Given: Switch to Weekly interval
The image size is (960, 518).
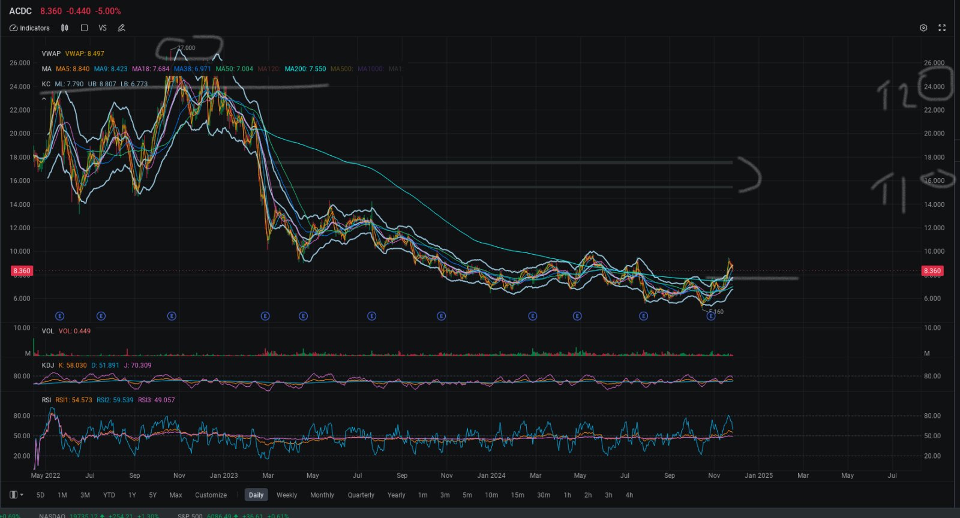Looking at the screenshot, I should click(x=287, y=495).
